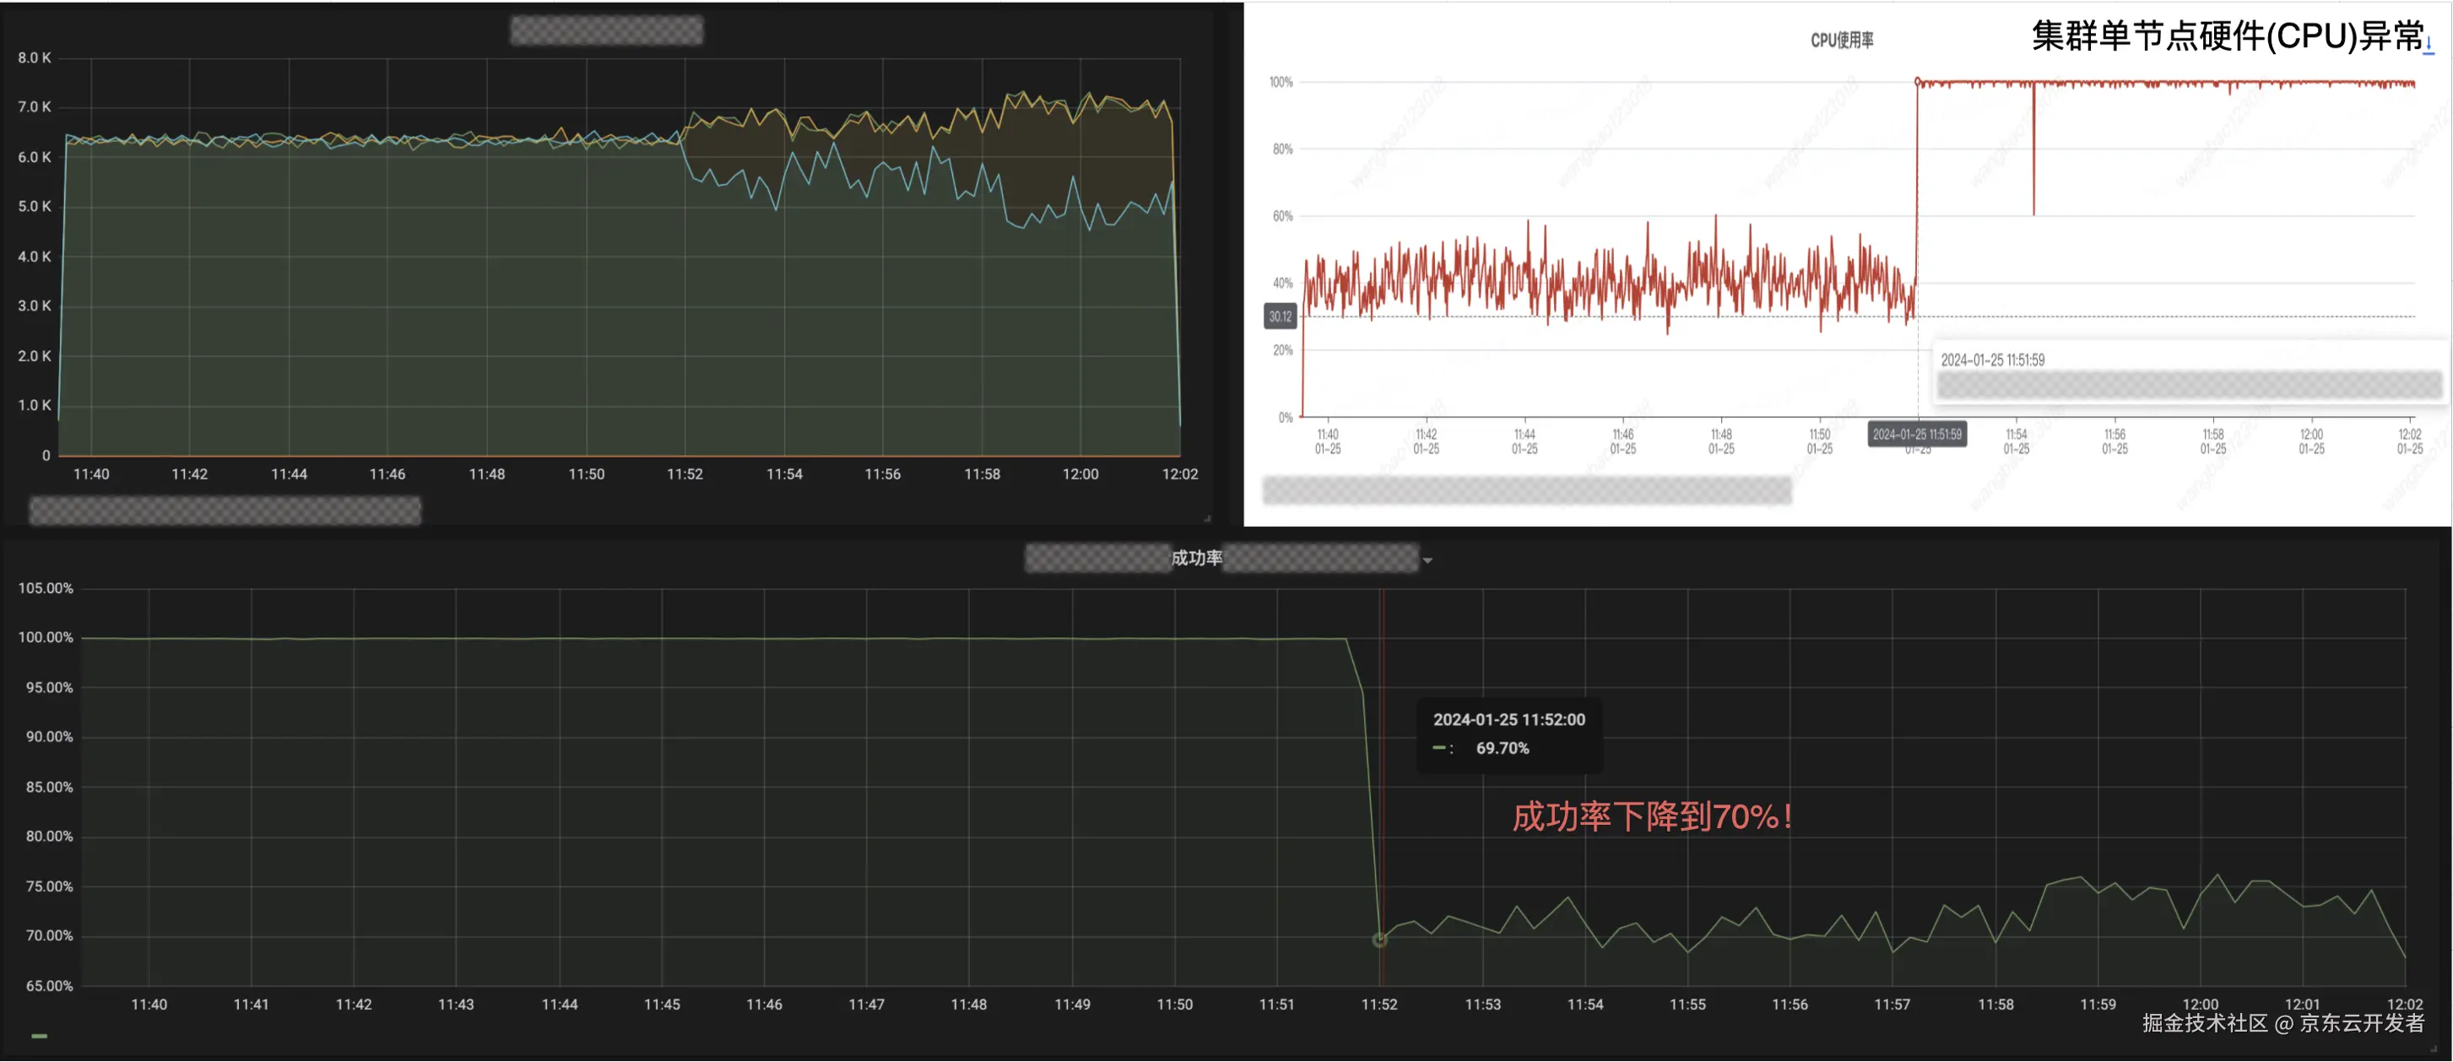
Task: Click the resize handle of the top-left panel
Action: (x=1207, y=519)
